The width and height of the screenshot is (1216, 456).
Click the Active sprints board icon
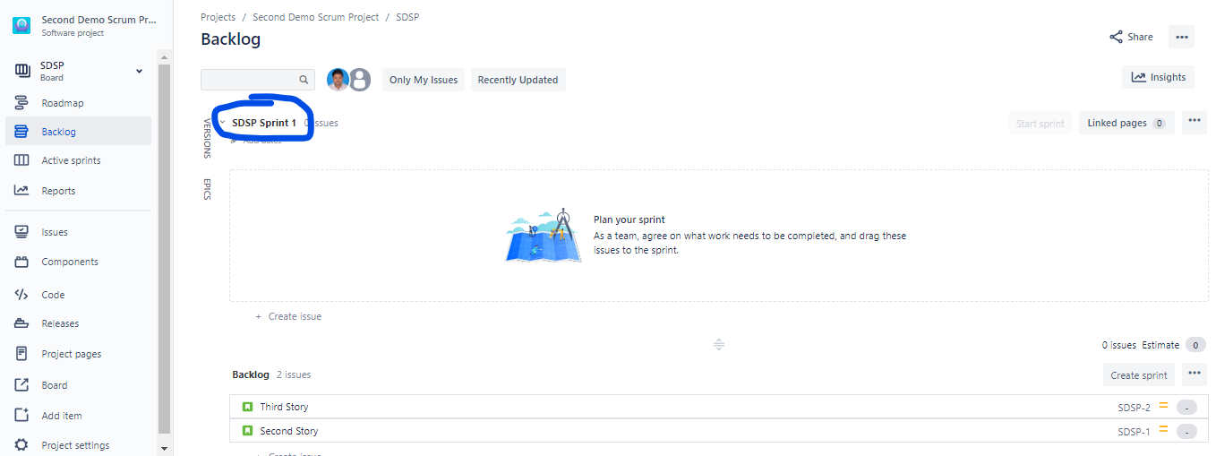point(21,160)
